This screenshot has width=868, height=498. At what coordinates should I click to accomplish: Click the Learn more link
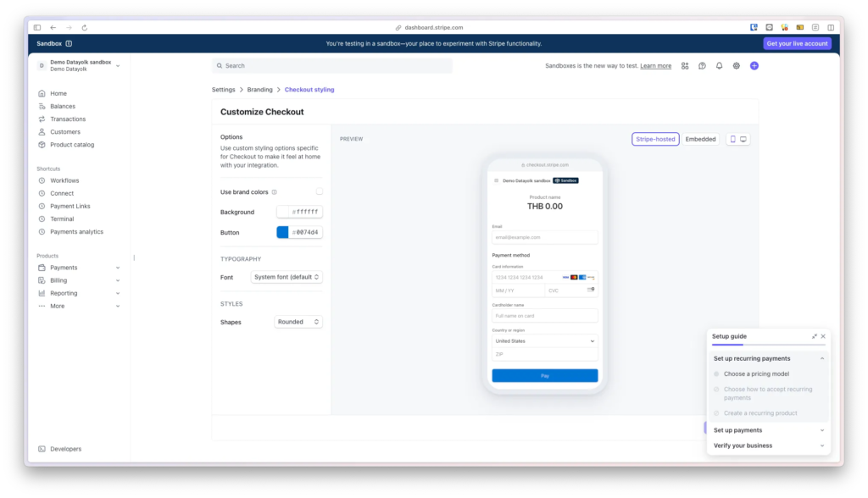coord(655,66)
